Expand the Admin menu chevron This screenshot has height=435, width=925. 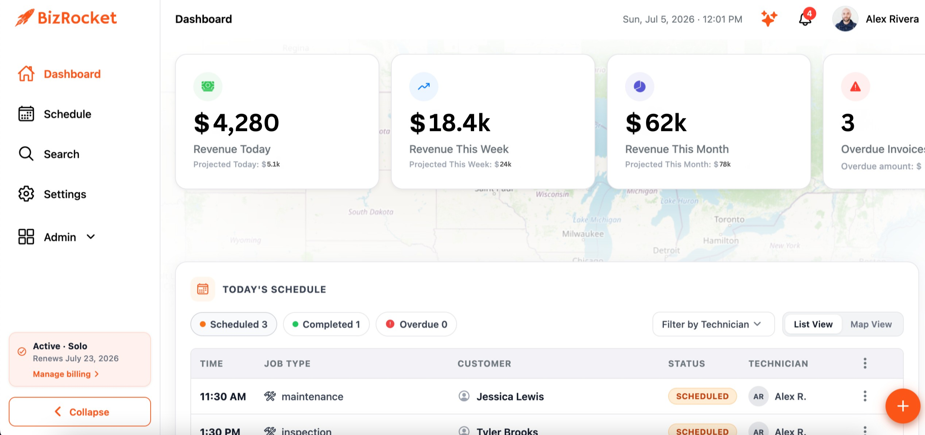coord(91,237)
